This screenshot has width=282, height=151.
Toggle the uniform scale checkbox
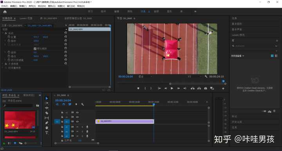point(35,48)
